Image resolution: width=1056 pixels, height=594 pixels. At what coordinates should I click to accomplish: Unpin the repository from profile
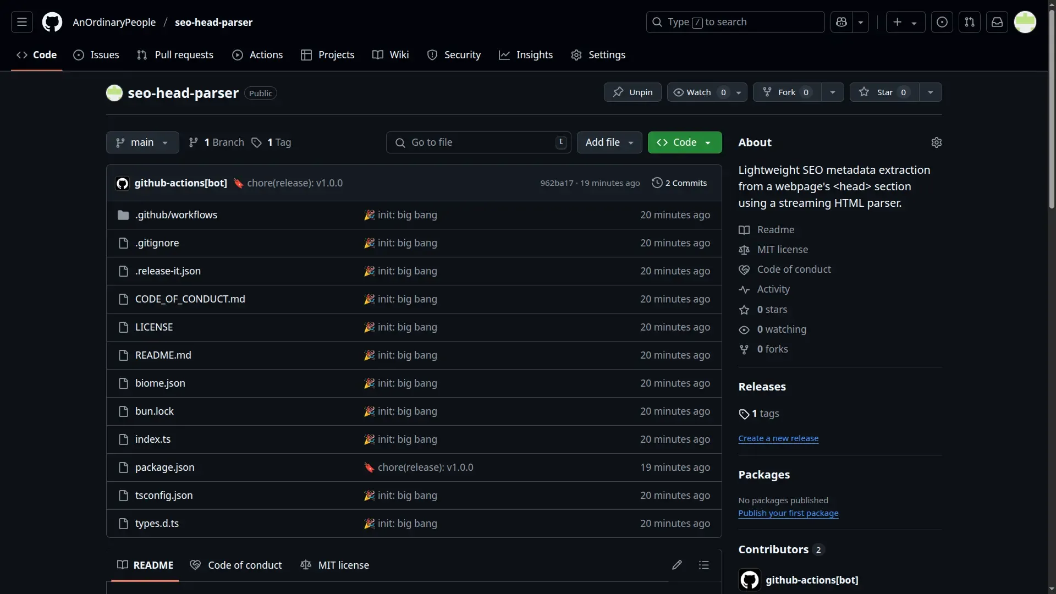(632, 92)
